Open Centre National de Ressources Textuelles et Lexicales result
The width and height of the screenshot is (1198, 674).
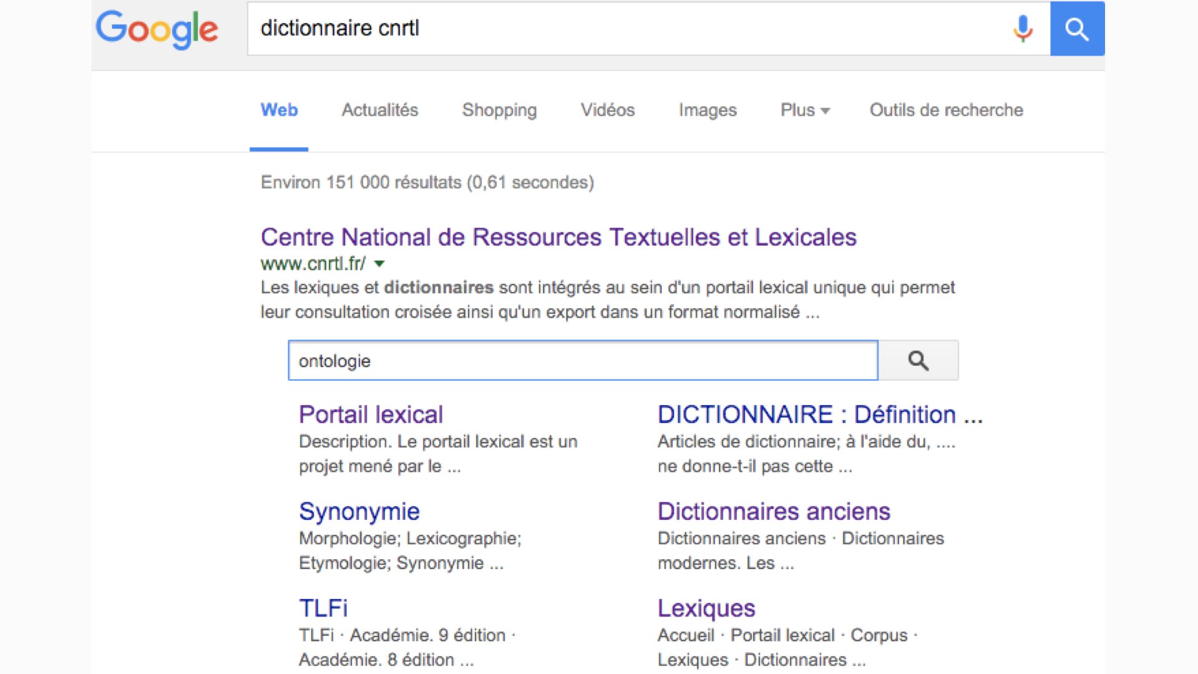point(558,237)
